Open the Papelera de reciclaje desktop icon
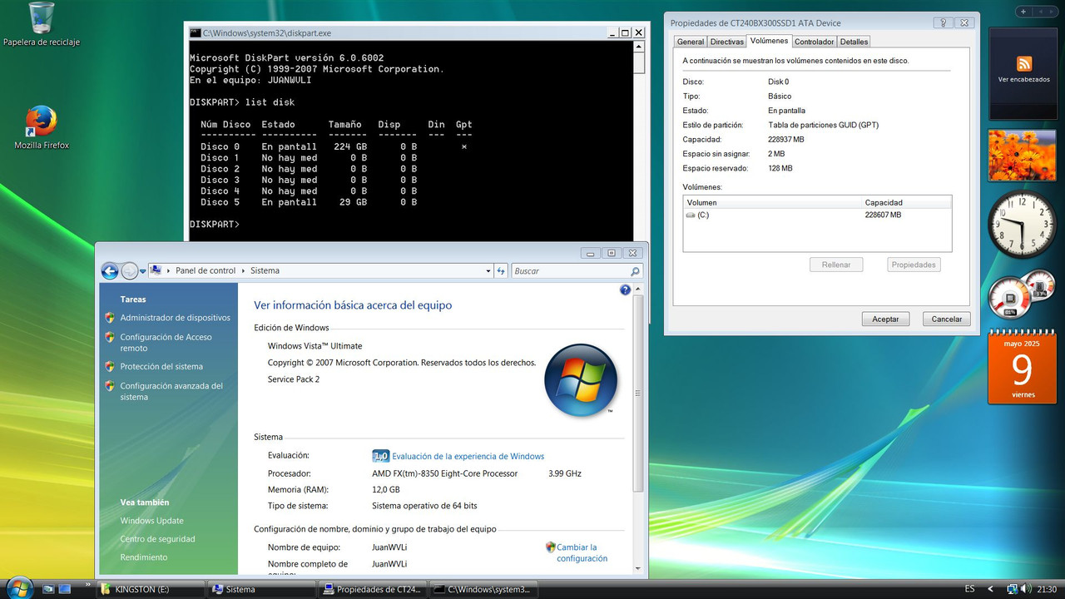This screenshot has height=599, width=1065. pyautogui.click(x=41, y=25)
